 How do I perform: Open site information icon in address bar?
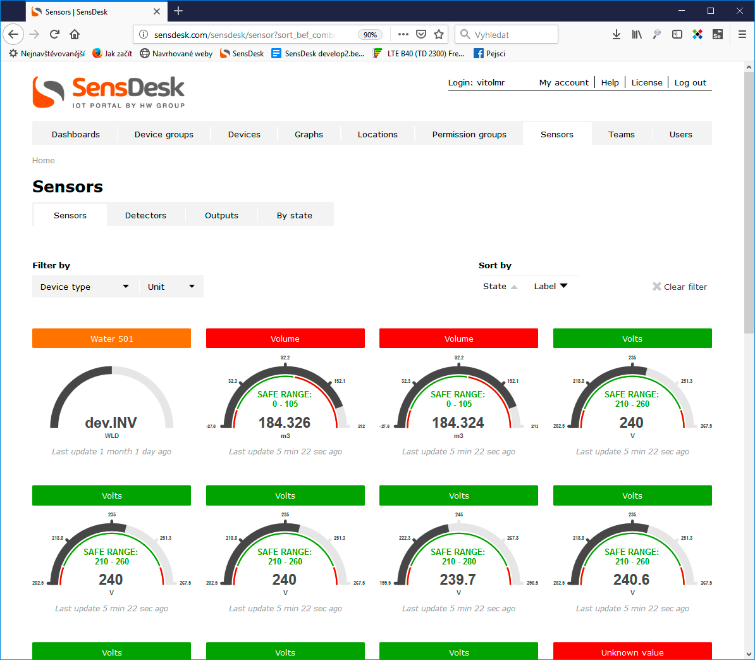pyautogui.click(x=143, y=35)
